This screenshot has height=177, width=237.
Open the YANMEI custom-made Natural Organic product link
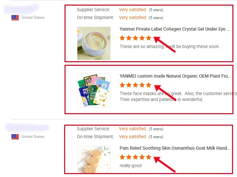click(175, 76)
